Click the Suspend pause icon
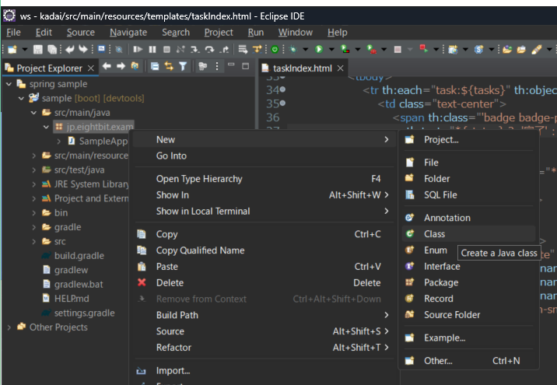This screenshot has height=385, width=557. click(152, 49)
